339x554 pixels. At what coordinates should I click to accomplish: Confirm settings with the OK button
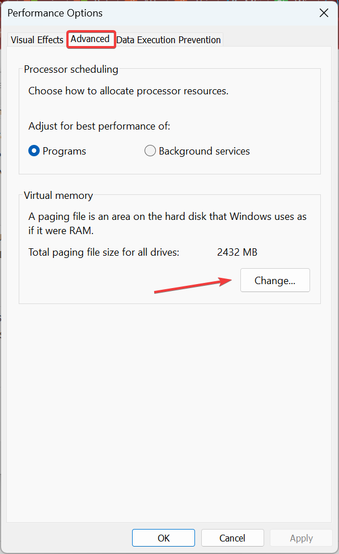pyautogui.click(x=163, y=538)
